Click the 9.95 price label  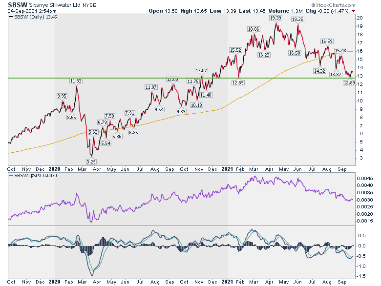coord(62,96)
